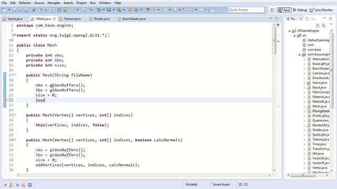Screen dimensions: 337x189
Task: Open the File menu
Action: click(4, 3)
